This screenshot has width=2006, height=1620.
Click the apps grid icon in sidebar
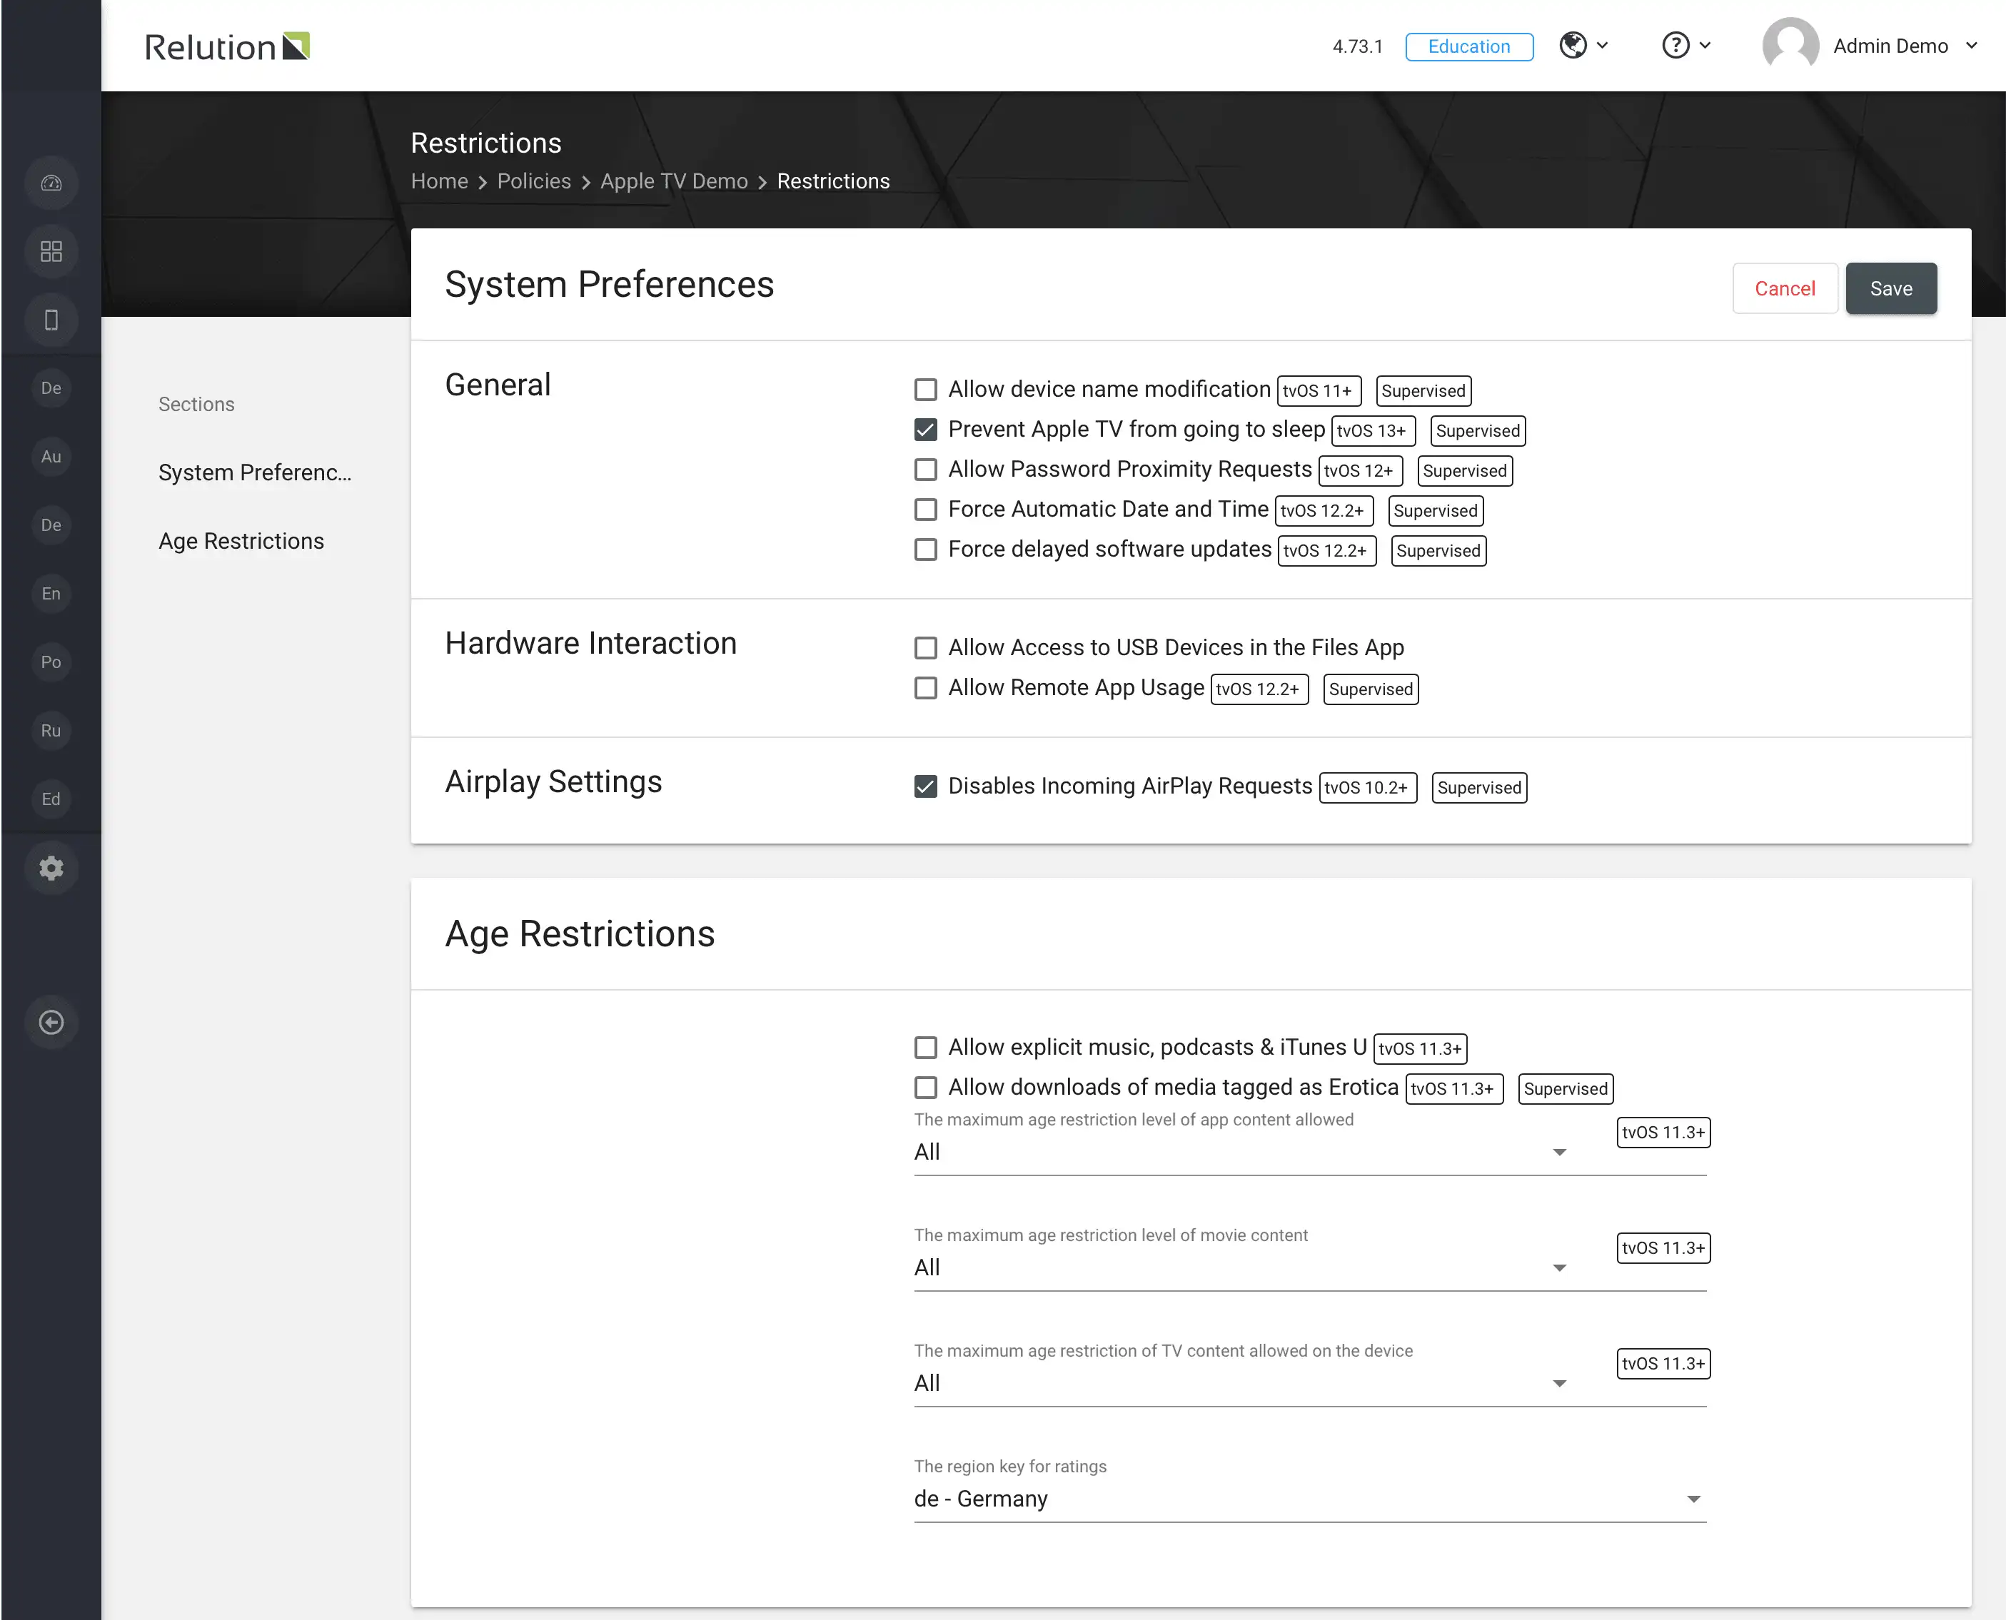pyautogui.click(x=51, y=252)
